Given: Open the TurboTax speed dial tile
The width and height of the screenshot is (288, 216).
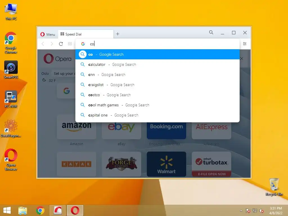Looking at the screenshot, I should click(211, 164).
